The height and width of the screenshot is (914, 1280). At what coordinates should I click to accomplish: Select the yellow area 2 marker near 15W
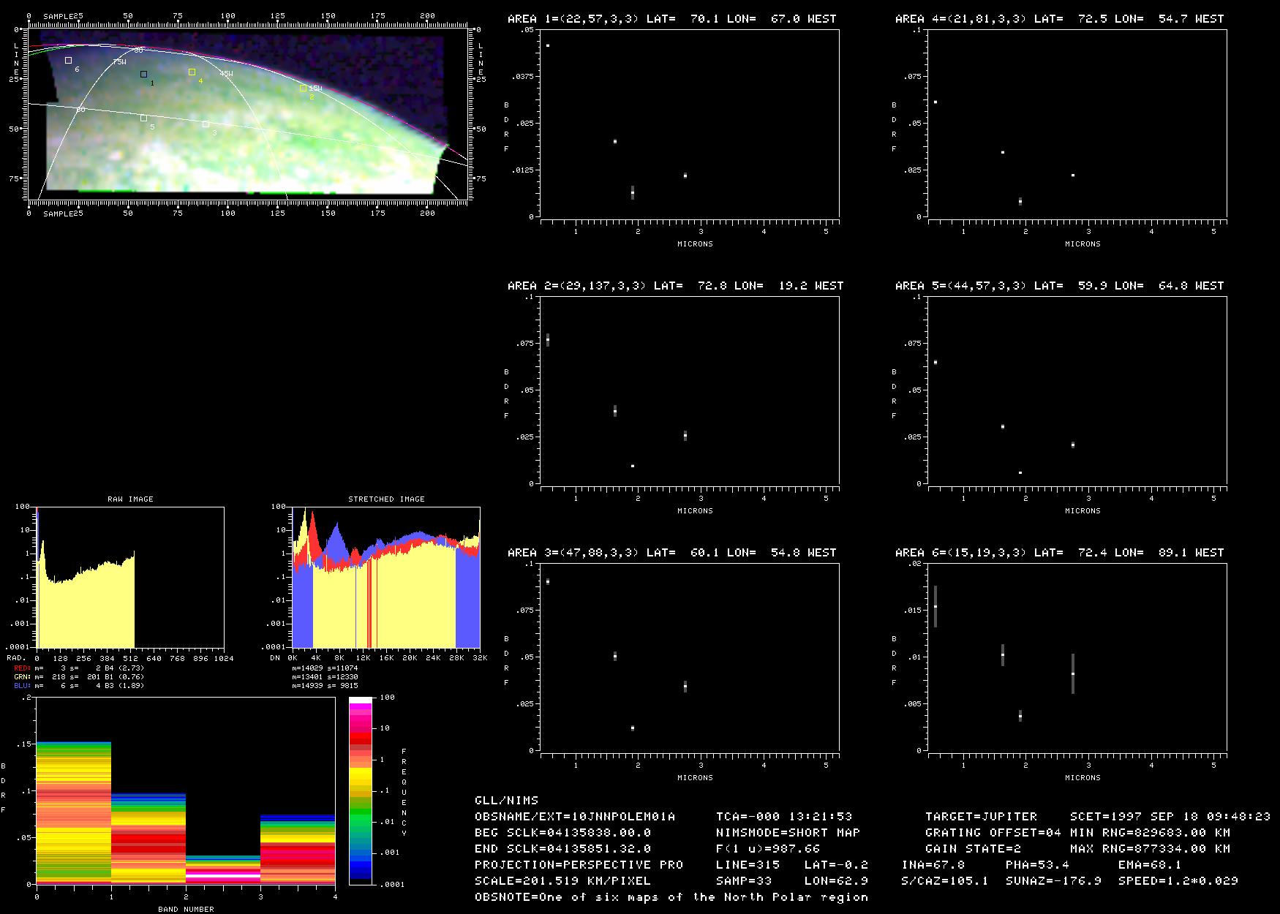tap(303, 88)
